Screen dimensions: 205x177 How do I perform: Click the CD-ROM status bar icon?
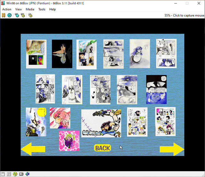15,174
